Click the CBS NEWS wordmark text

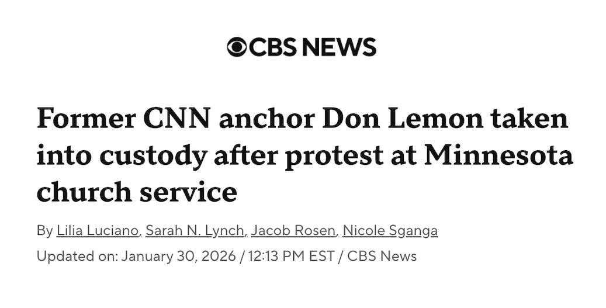point(312,47)
